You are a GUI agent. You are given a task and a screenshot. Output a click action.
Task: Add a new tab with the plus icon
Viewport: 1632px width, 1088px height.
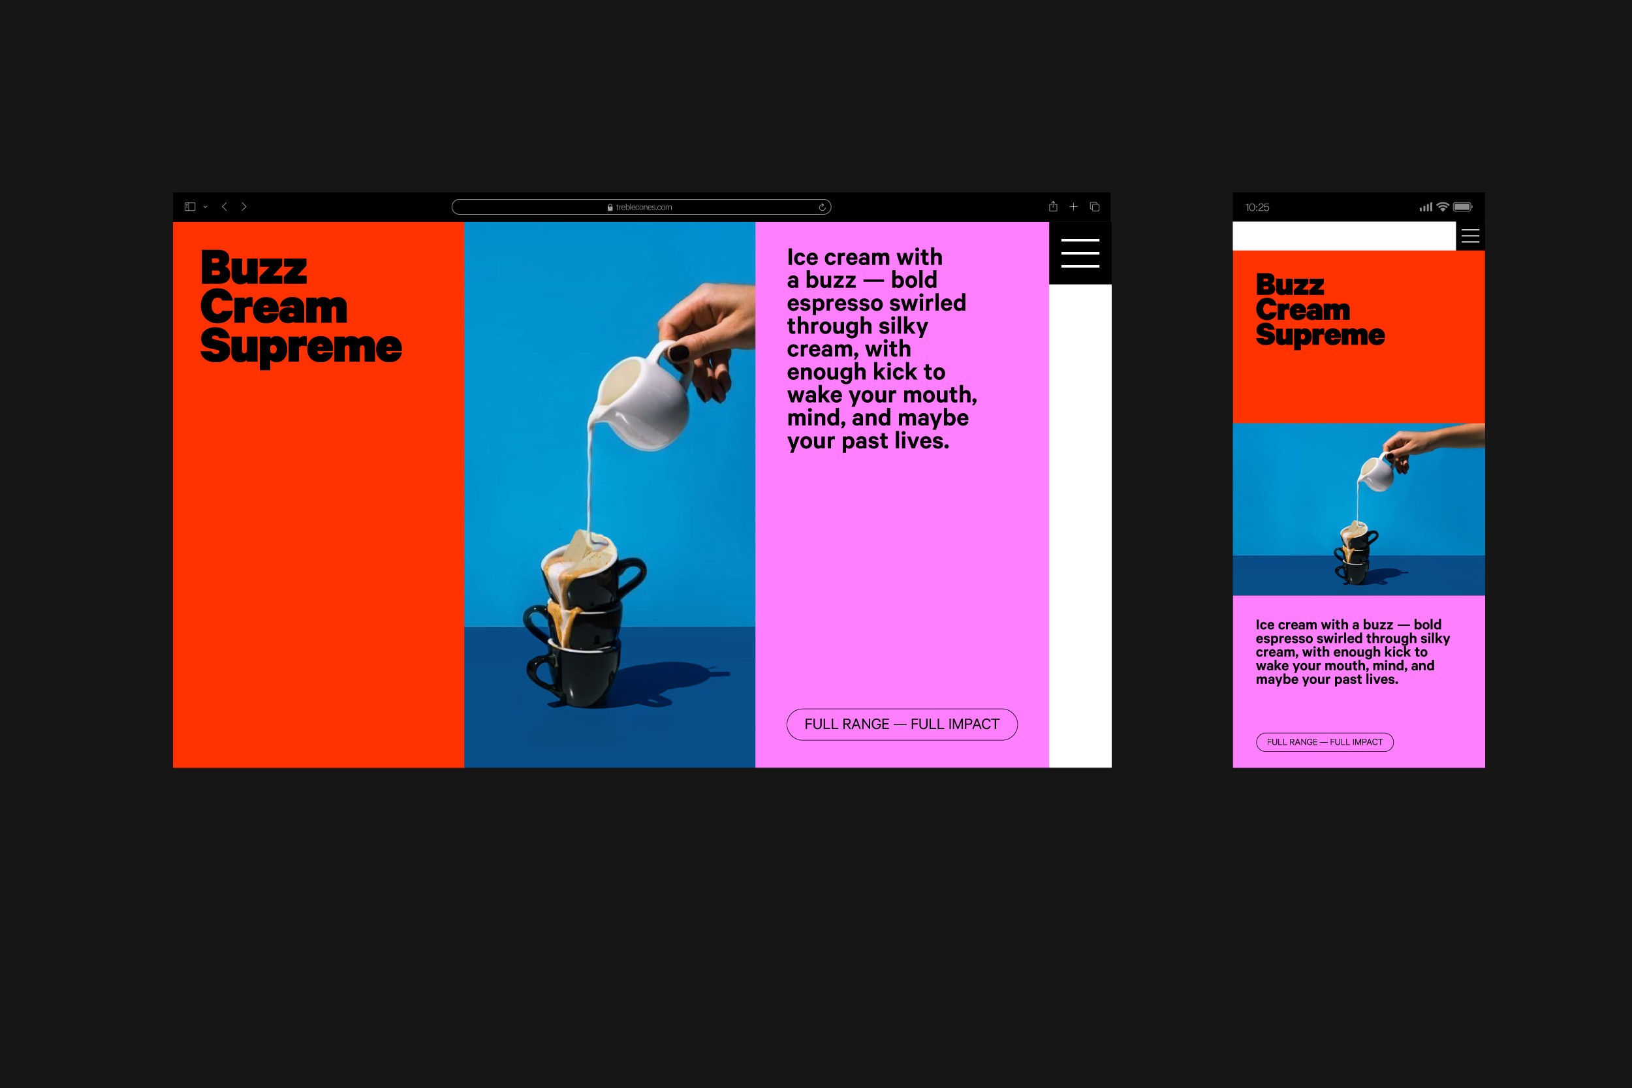point(1073,207)
